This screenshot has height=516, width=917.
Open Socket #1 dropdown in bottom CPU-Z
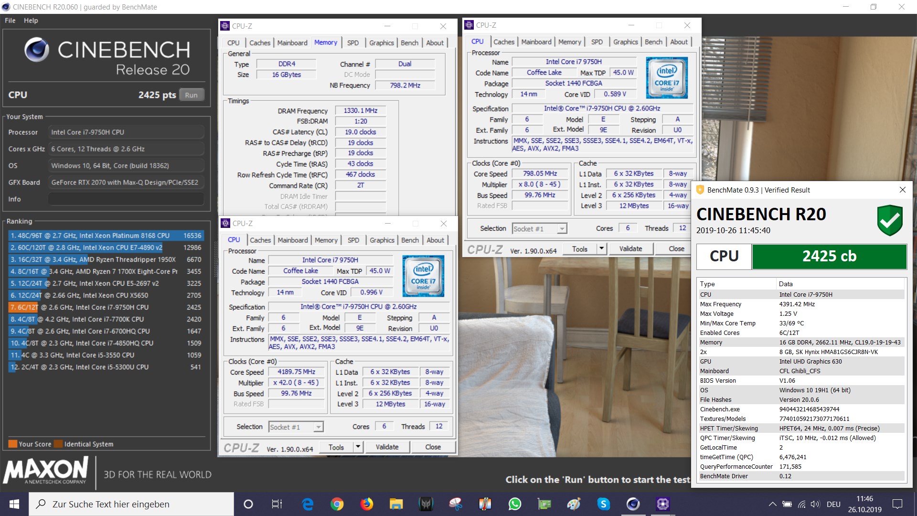[x=296, y=427]
